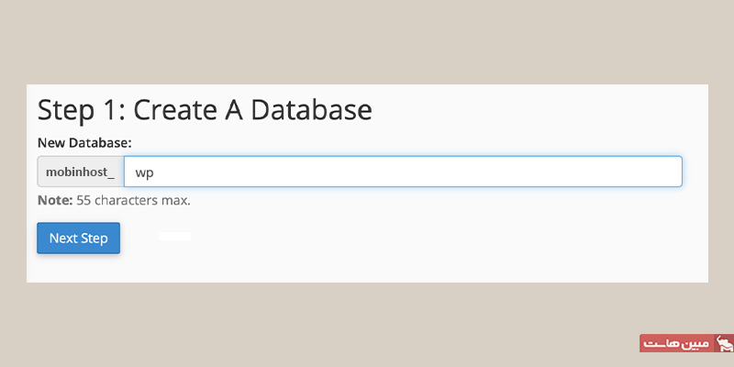
Task: Click the mobinhost_ prefix box
Action: (x=80, y=172)
